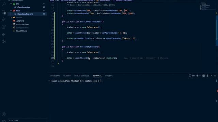Click 'testCanAddTwoNumber' function name on line 17
Viewport: 218px width, 122px height.
coord(91,22)
